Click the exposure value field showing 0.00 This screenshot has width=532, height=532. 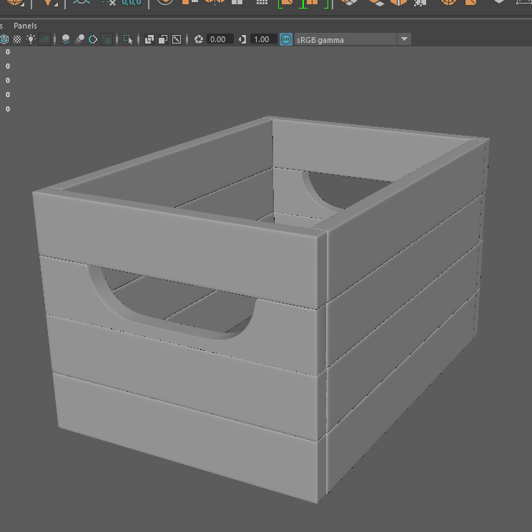point(220,39)
